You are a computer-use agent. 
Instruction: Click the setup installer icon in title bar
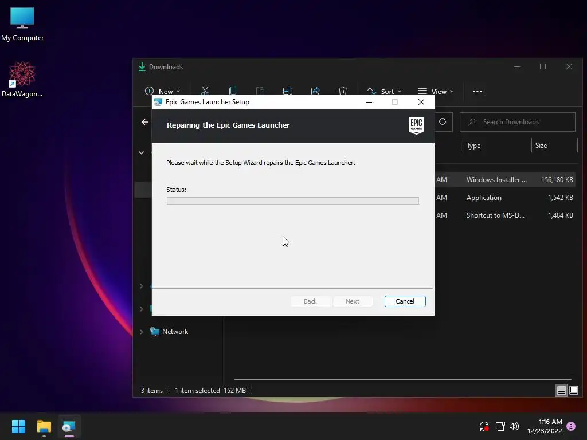tap(158, 102)
